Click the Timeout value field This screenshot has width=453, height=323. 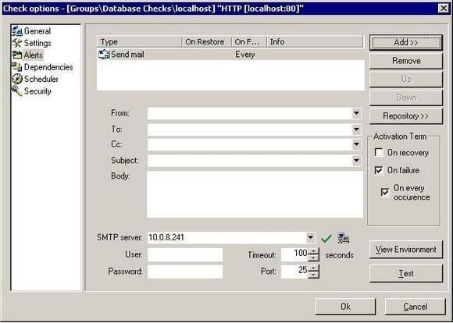294,254
